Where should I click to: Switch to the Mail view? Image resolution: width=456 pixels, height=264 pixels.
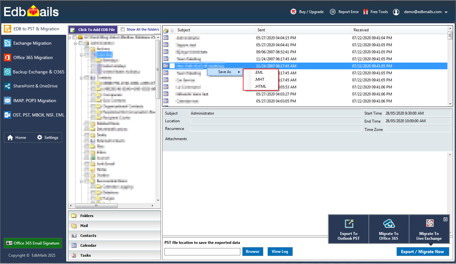click(x=115, y=226)
